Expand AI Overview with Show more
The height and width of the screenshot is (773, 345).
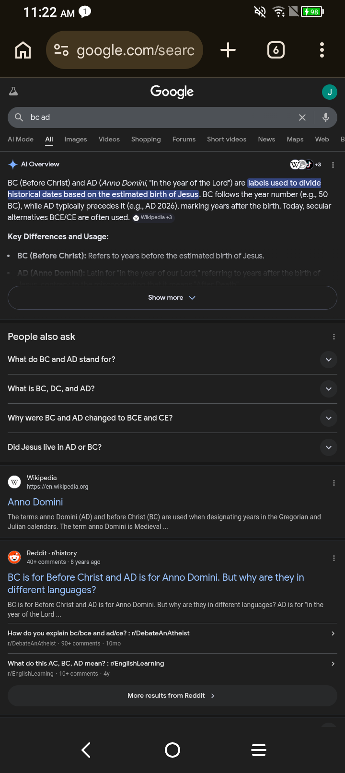[172, 298]
